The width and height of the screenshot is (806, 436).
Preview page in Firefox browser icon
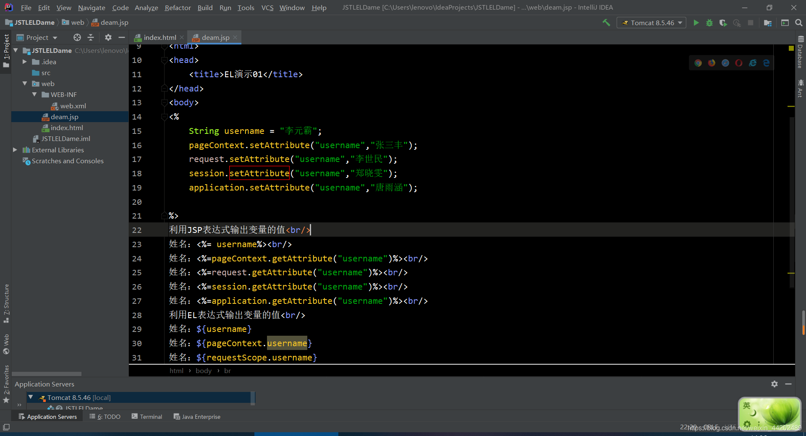(x=712, y=63)
